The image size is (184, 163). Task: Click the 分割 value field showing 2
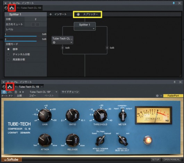35,19
